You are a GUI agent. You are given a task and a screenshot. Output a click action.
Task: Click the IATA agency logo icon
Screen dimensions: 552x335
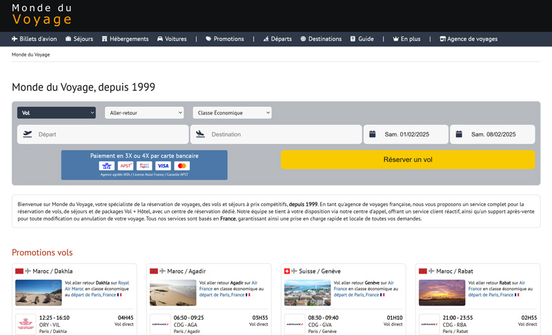click(x=106, y=166)
